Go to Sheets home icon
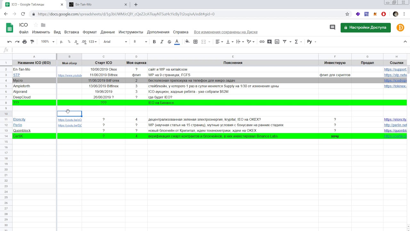 10,28
